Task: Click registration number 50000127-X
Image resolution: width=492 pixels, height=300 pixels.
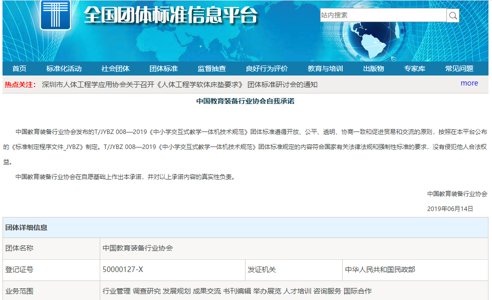Action: click(x=123, y=269)
